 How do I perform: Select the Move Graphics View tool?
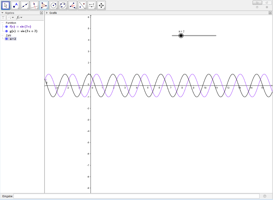tap(101, 5)
